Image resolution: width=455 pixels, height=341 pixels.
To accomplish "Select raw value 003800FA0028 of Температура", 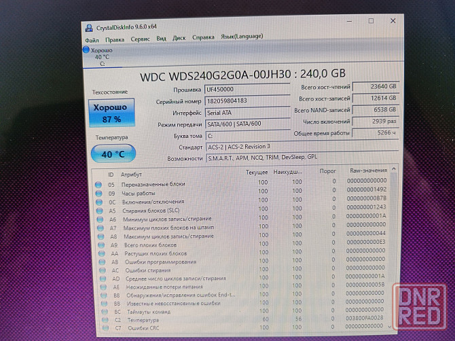I will [365, 318].
